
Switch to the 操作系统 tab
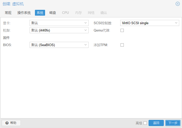(24, 13)
